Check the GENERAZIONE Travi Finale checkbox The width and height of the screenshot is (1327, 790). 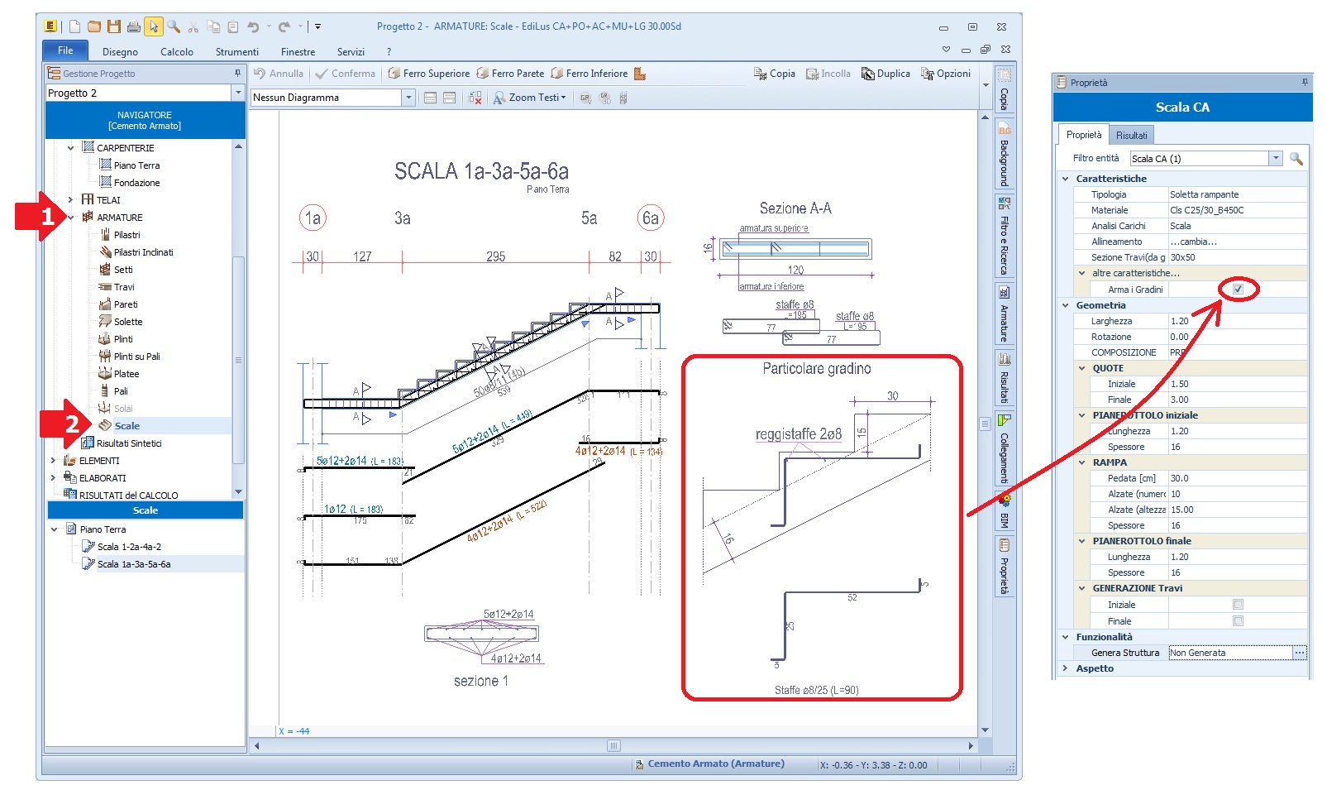(x=1238, y=621)
